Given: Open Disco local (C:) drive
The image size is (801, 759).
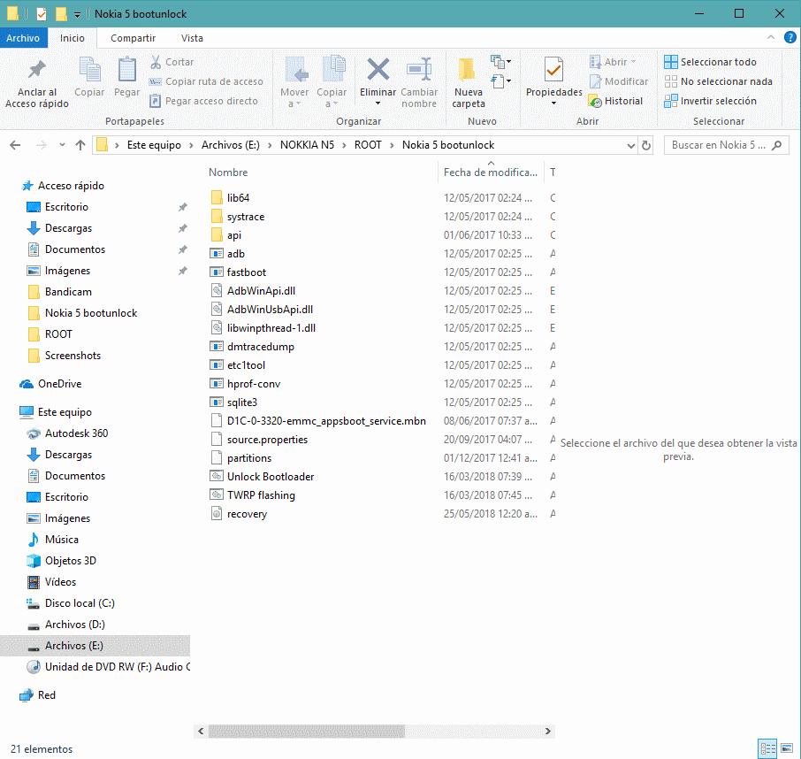Looking at the screenshot, I should [x=80, y=603].
